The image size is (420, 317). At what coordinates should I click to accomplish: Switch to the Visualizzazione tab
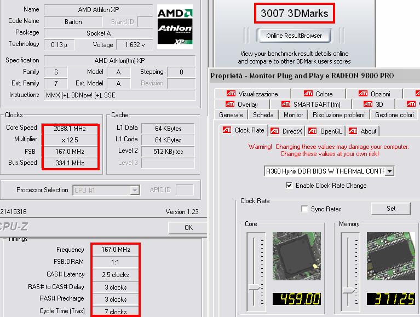click(x=252, y=94)
